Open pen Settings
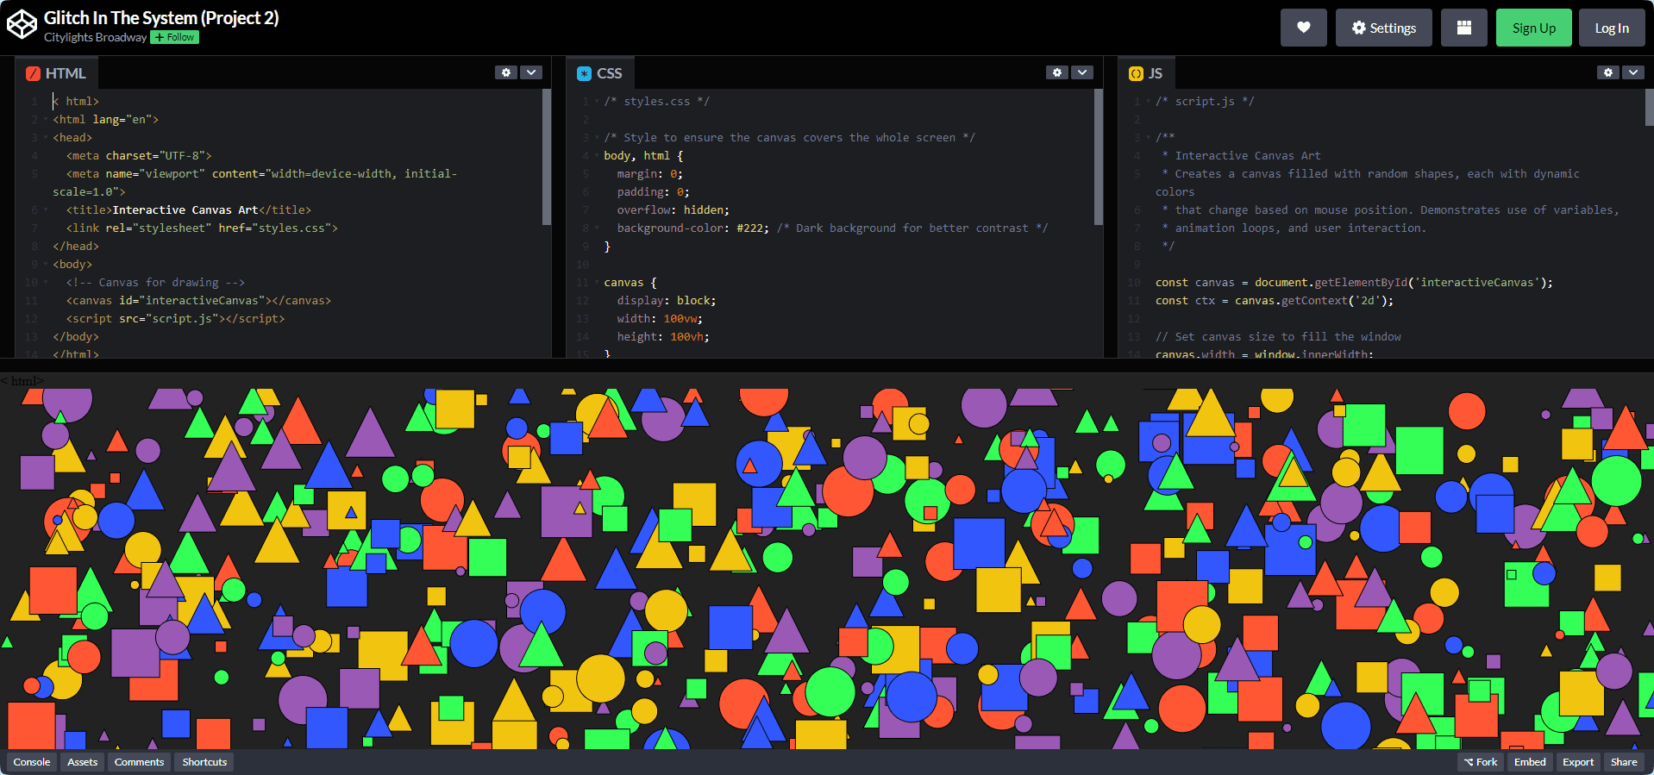1654x775 pixels. point(1383,28)
